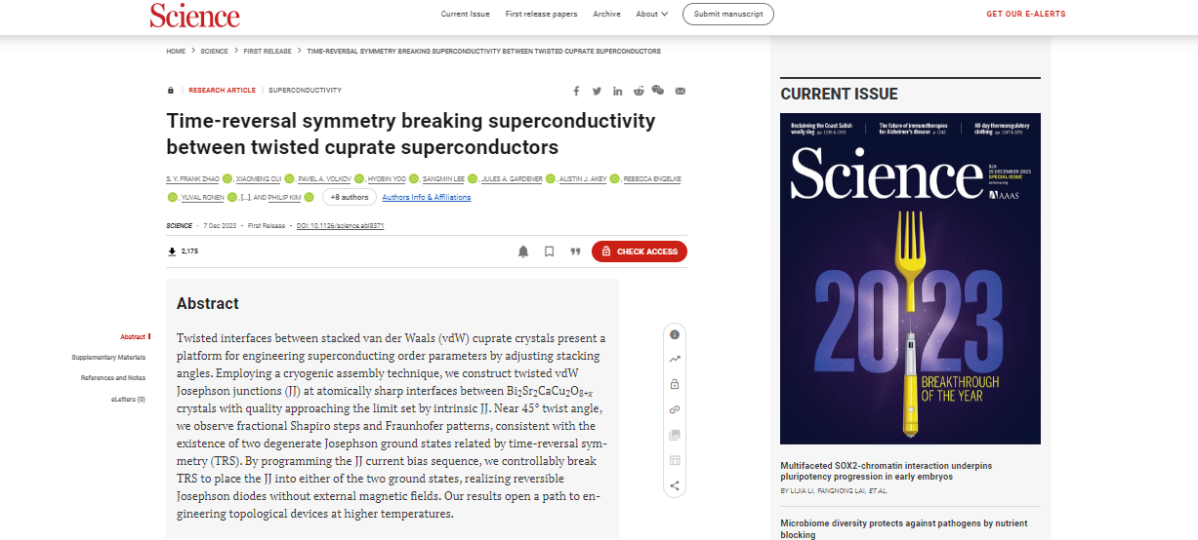Jump to Supplementary Materials section

[x=108, y=357]
